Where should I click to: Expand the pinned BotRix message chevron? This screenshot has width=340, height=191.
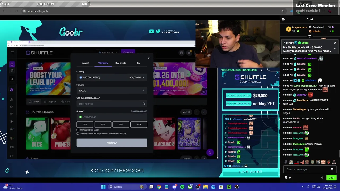(x=335, y=49)
